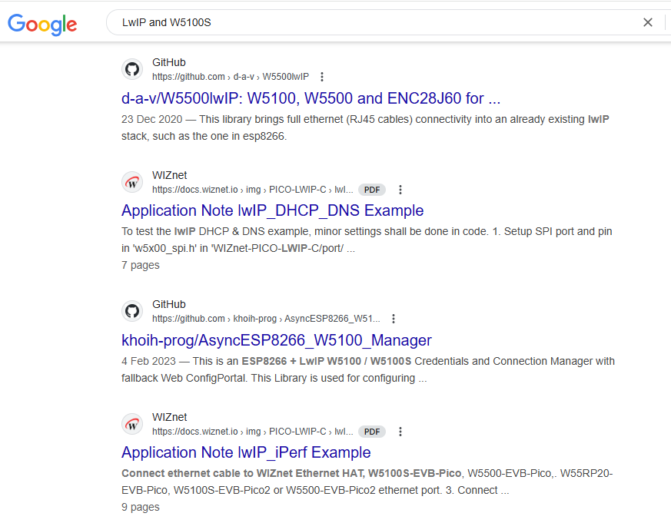Open the d-a-v/W5500lwIP result title link
Viewport: 671px width, 523px height.
(x=311, y=98)
